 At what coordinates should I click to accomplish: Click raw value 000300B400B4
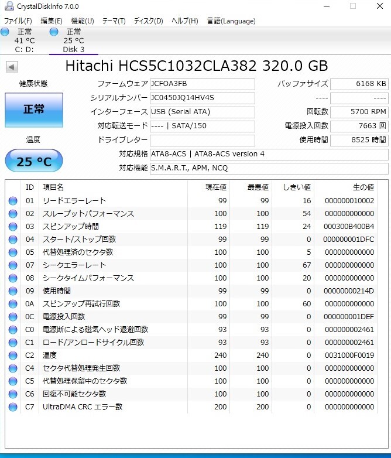coord(349,227)
